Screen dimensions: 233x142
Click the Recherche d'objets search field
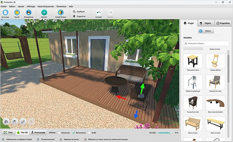(x=206, y=43)
